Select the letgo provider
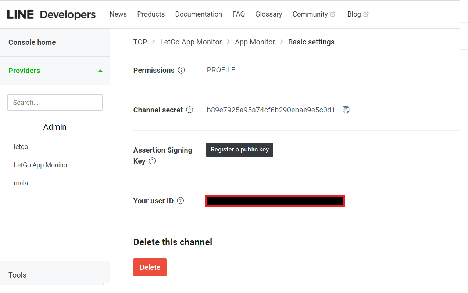 tap(21, 147)
